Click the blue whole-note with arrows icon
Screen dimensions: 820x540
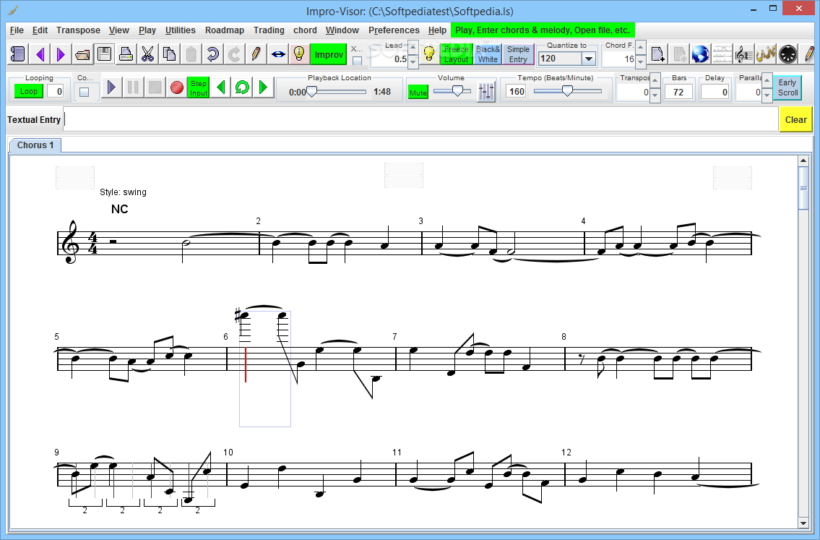coord(277,54)
